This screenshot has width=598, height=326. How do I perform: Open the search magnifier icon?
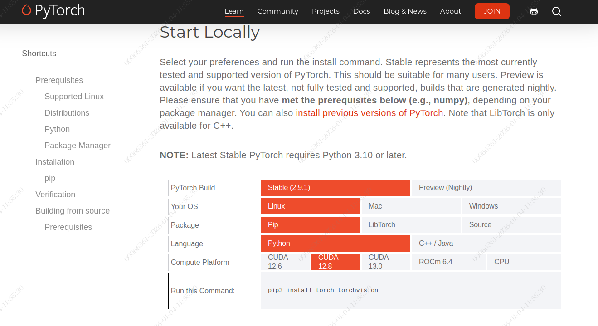click(557, 11)
